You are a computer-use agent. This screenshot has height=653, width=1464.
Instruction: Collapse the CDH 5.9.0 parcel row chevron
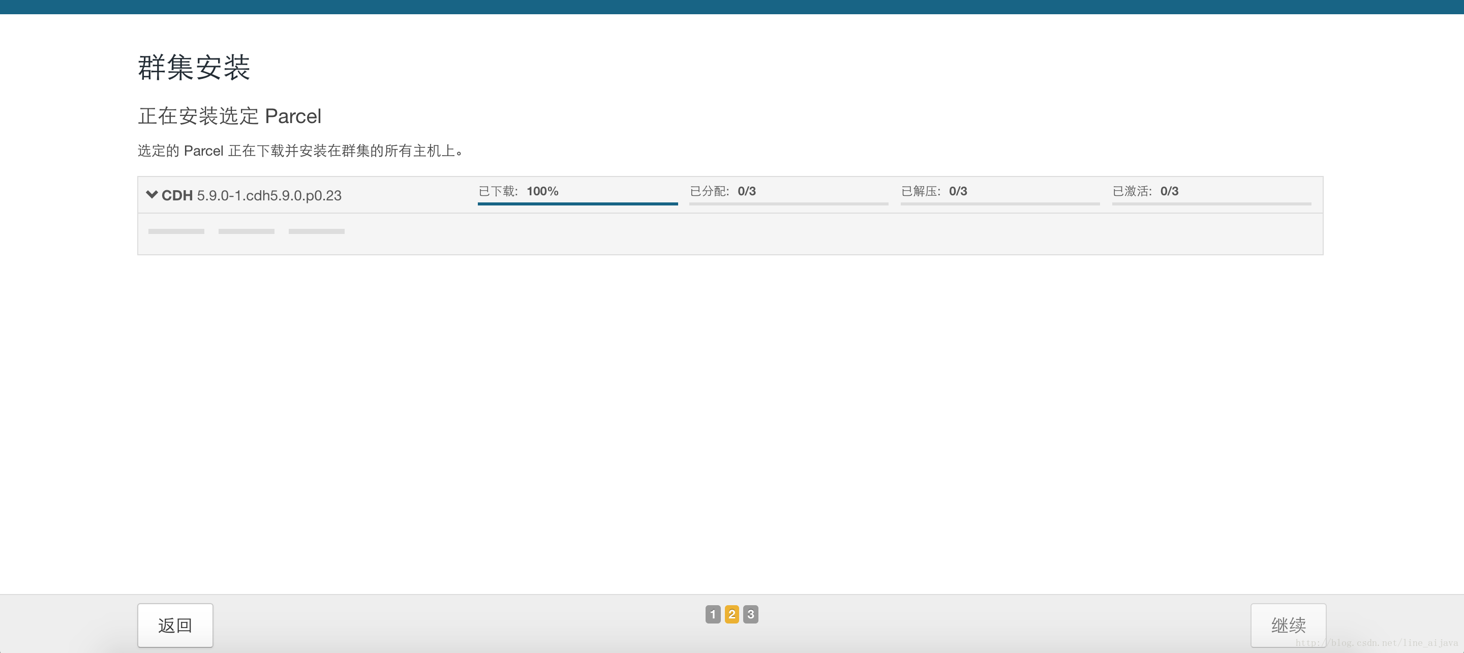point(152,195)
